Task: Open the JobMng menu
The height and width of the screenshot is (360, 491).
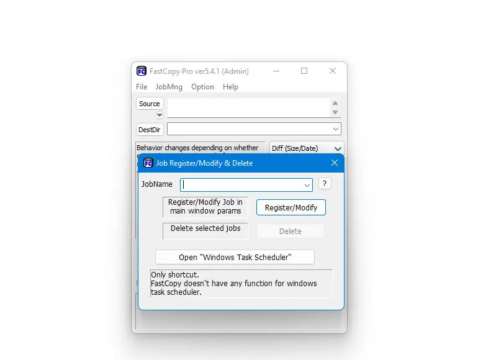Action: tap(169, 87)
